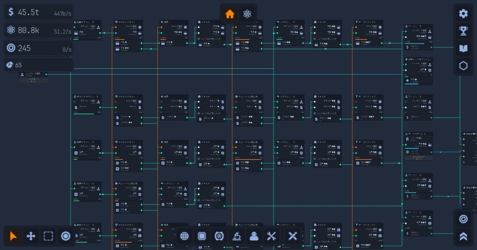Select the dashed box selection tool
The height and width of the screenshot is (250, 477).
point(48,236)
